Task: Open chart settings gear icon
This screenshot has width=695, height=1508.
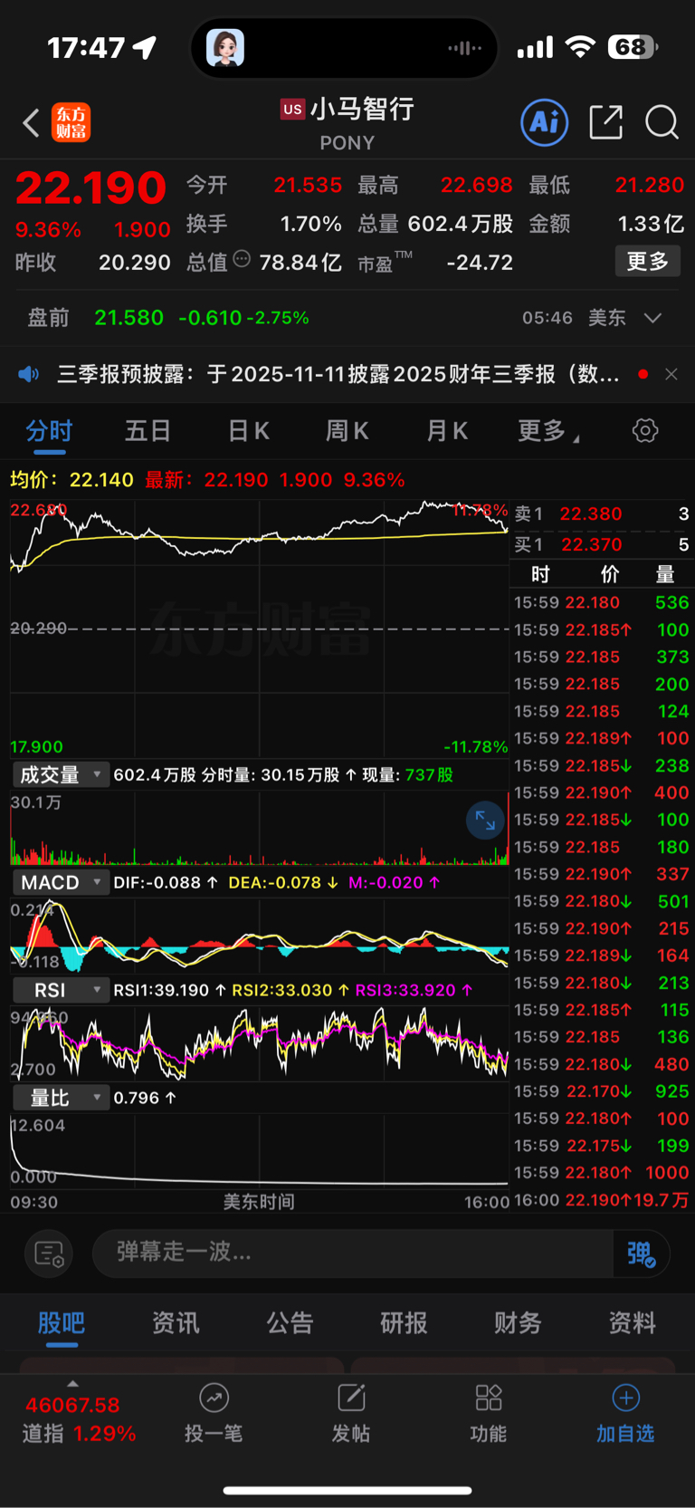Action: point(645,430)
